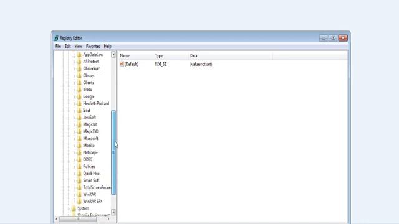This screenshot has height=224, width=399.
Task: Select the Smart Soft folder icon
Action: [x=79, y=180]
